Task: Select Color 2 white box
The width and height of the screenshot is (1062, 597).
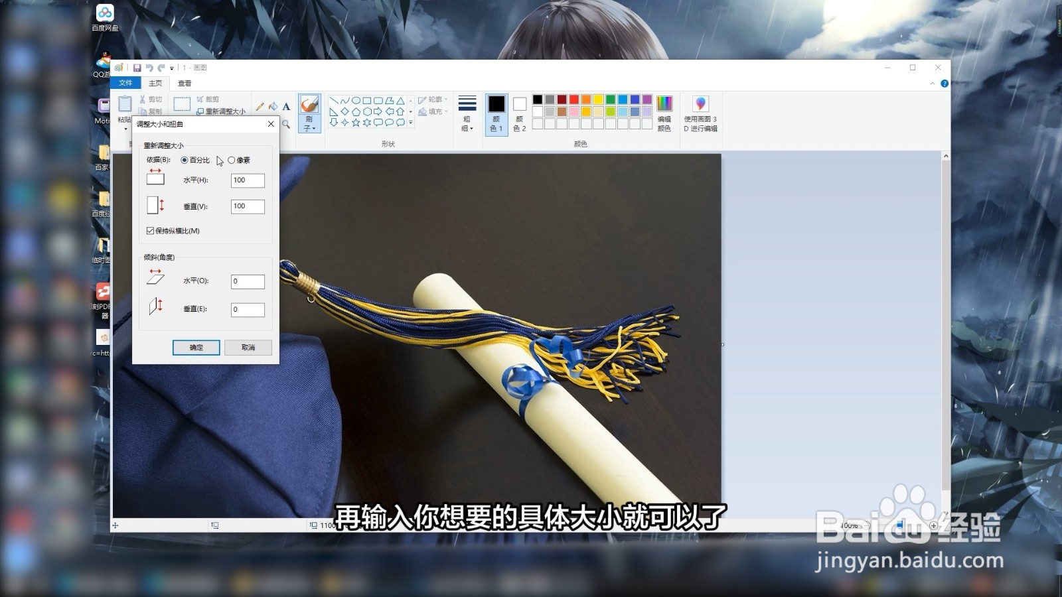Action: coord(520,113)
